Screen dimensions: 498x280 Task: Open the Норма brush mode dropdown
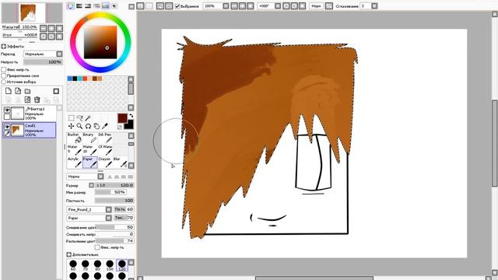100,177
